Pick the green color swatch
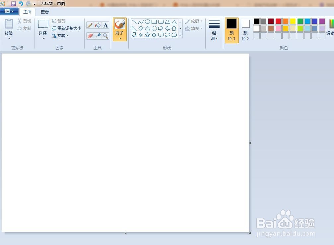 300,21
